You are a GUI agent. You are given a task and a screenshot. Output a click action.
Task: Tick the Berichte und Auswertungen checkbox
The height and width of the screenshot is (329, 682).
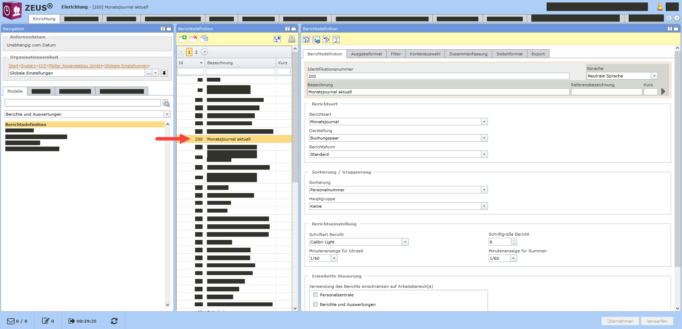click(x=315, y=305)
